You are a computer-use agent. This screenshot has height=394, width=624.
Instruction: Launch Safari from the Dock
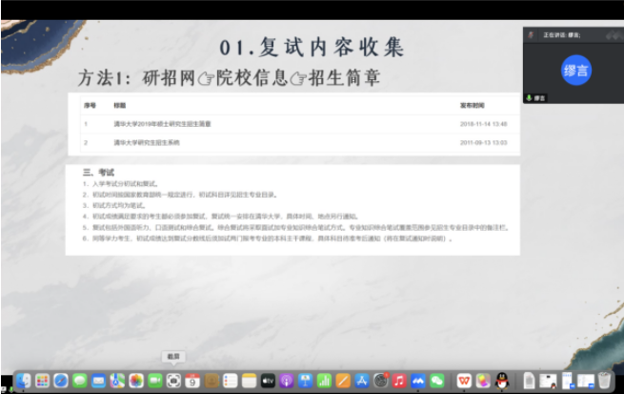coord(61,381)
